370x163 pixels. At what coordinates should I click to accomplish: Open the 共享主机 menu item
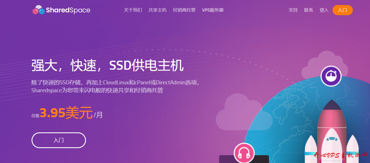click(x=158, y=10)
